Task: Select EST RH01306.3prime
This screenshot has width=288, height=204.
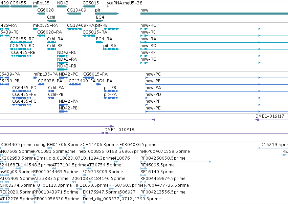Action: [64, 145]
